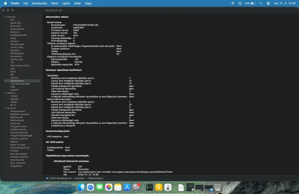This screenshot has width=299, height=194.
Task: Select Thunderbolt/USB4 in the sidebar
Action: click(x=20, y=84)
